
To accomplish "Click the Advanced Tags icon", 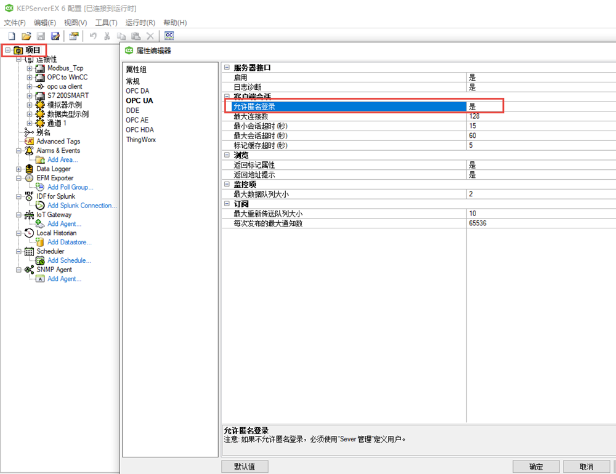I will point(29,141).
